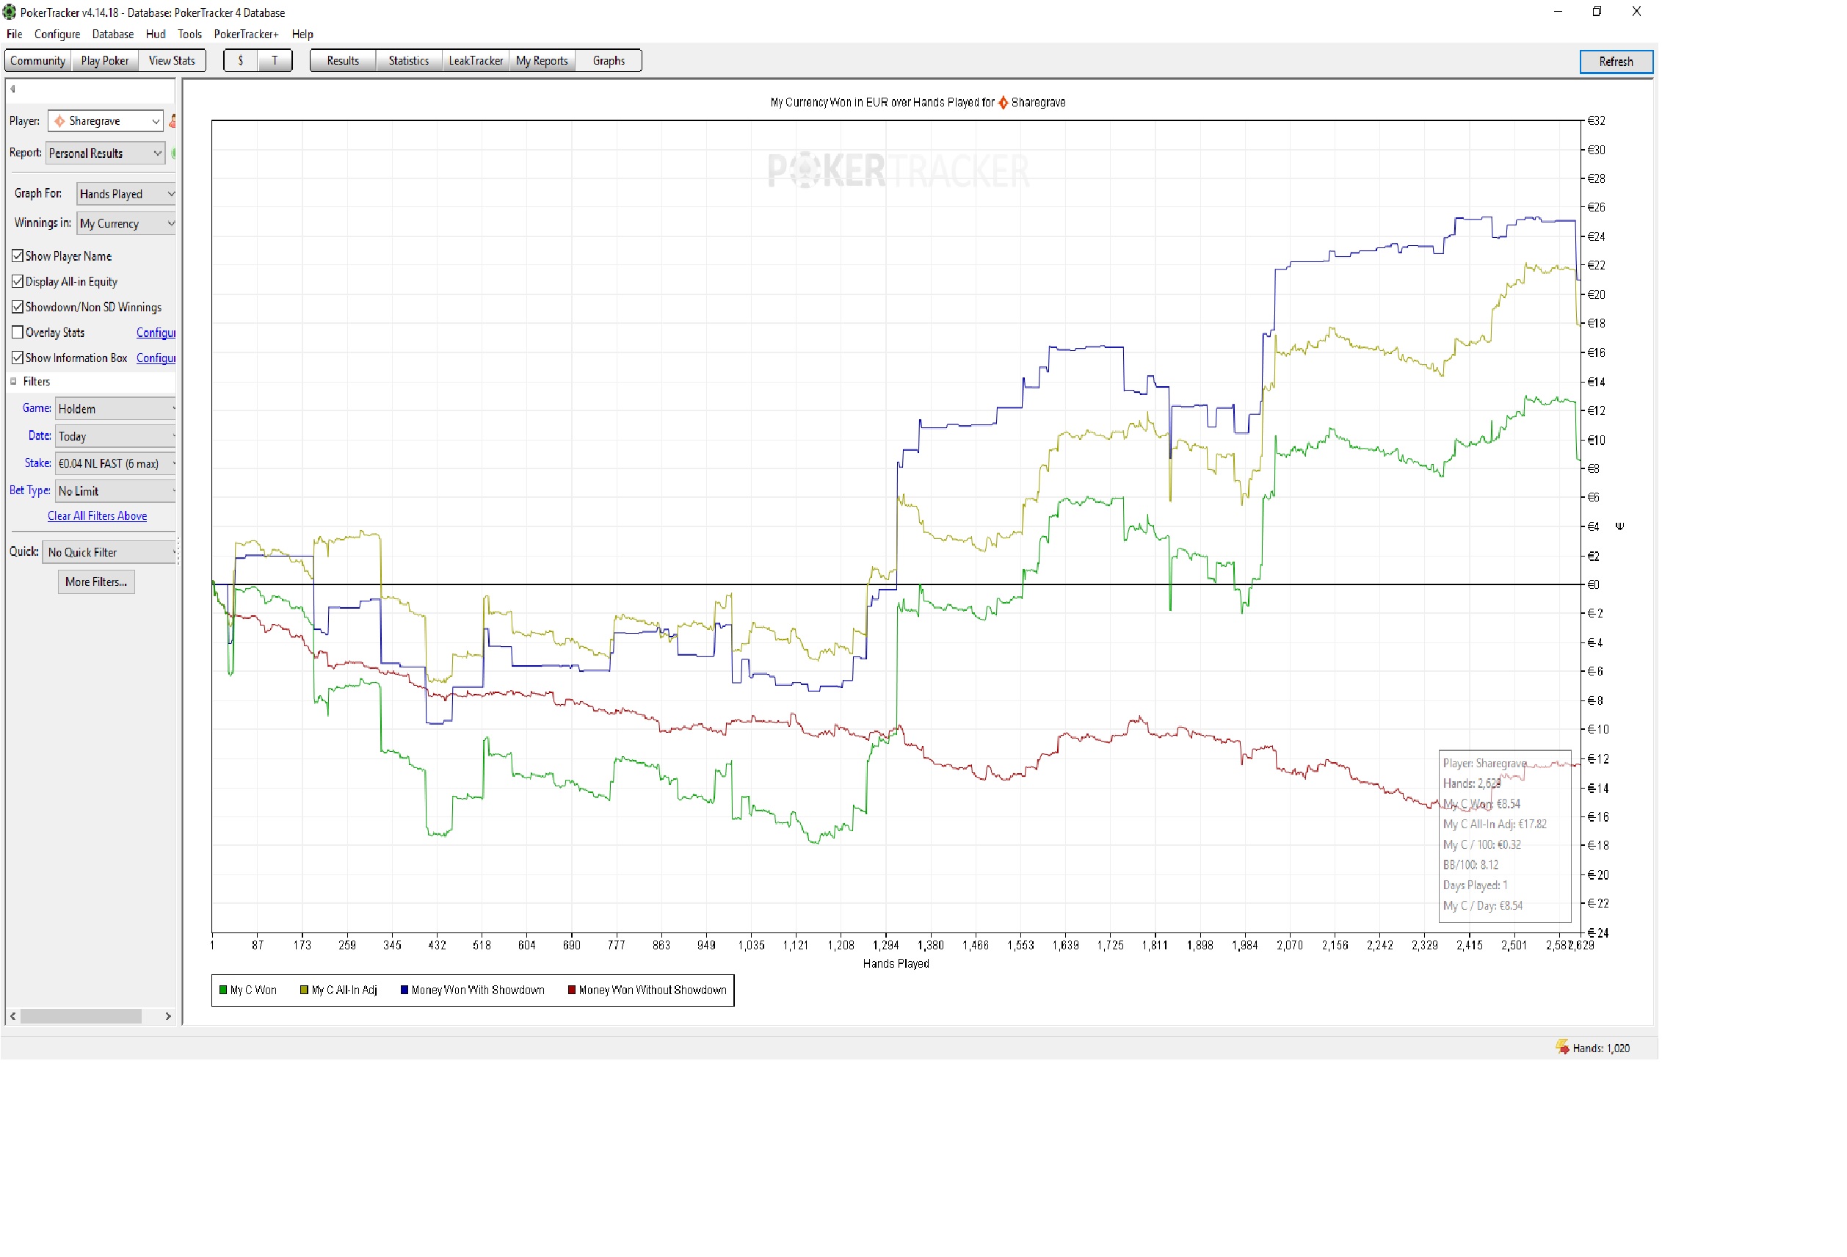Click the sidebar scrollbar left arrow
The height and width of the screenshot is (1257, 1847).
pos(12,1016)
